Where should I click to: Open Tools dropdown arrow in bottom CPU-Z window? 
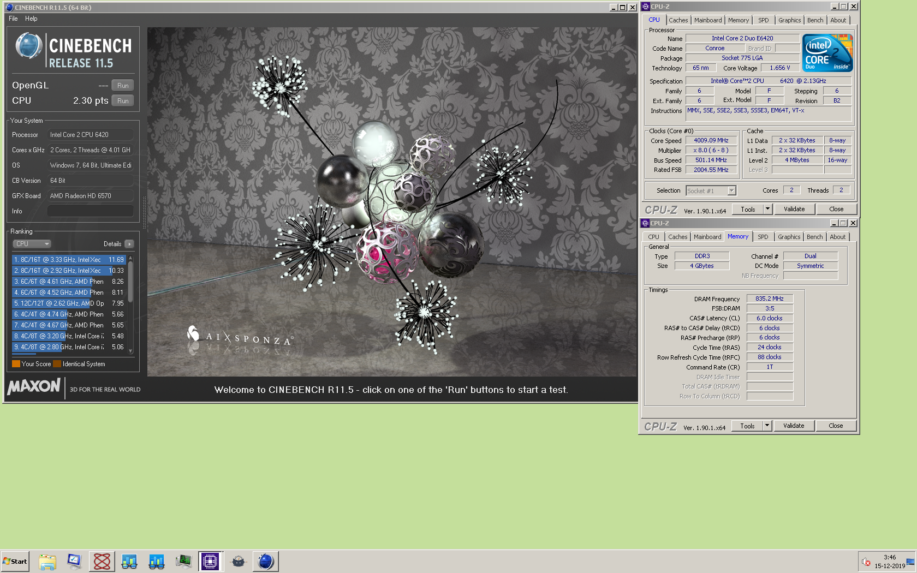click(x=767, y=426)
